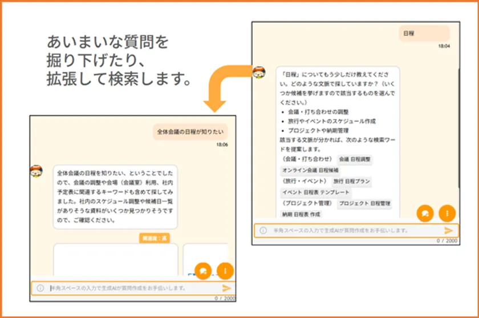
Task: Focus the message input in right chat window
Action: point(356,231)
